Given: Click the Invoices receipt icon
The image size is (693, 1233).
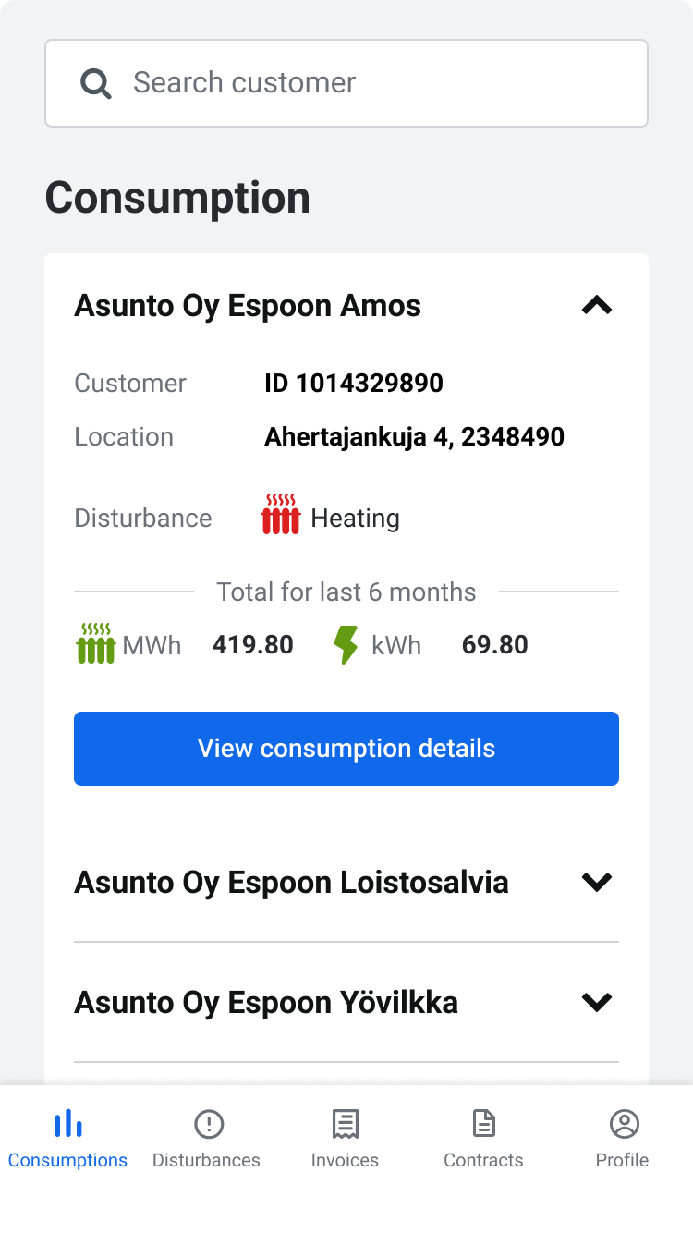Looking at the screenshot, I should click(346, 1124).
